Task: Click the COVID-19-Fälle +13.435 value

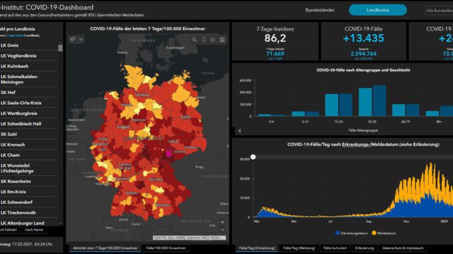Action: pyautogui.click(x=363, y=38)
